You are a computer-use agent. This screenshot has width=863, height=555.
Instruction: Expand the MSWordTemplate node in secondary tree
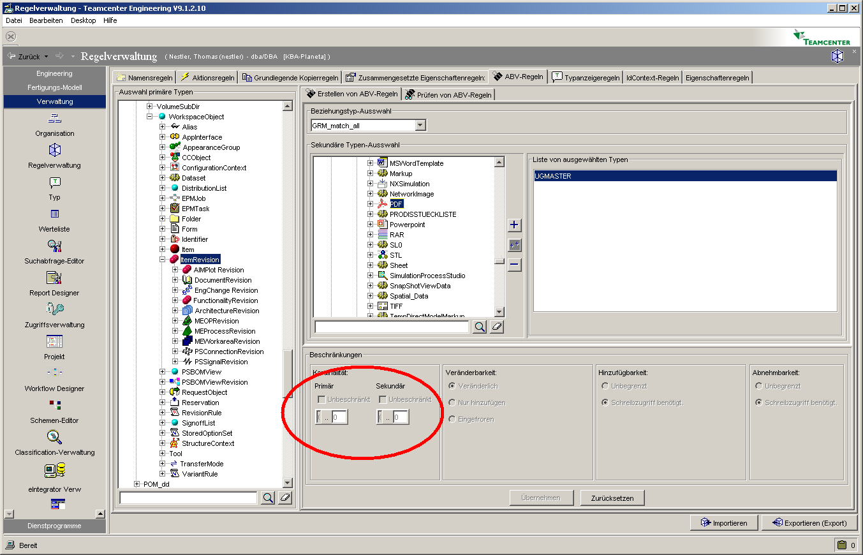(371, 163)
